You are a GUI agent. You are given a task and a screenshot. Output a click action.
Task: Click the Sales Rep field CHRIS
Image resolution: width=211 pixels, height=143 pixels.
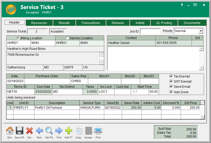[79, 81]
